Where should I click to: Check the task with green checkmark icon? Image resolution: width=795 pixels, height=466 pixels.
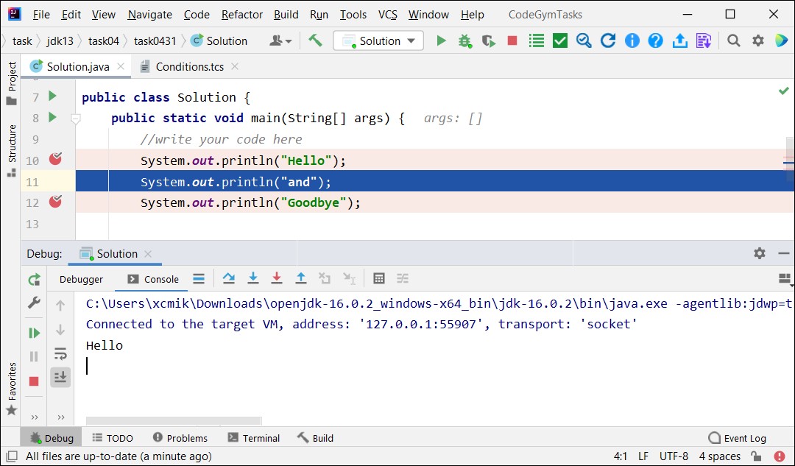(x=559, y=40)
